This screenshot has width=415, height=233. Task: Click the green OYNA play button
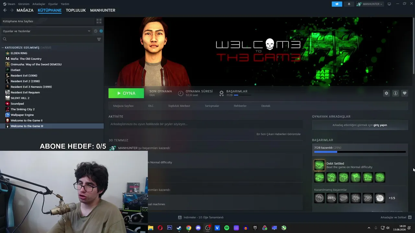click(x=126, y=93)
